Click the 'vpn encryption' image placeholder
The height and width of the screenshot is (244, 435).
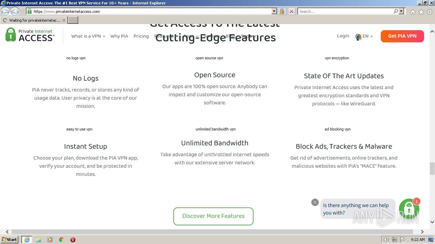(337, 58)
